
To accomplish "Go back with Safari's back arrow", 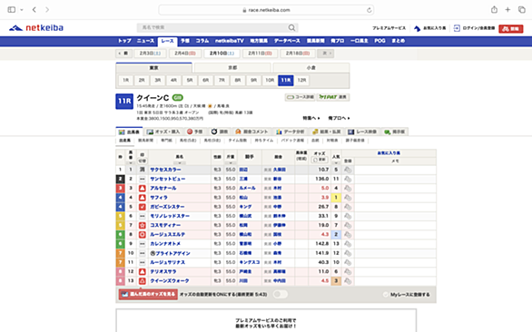I will (x=34, y=9).
